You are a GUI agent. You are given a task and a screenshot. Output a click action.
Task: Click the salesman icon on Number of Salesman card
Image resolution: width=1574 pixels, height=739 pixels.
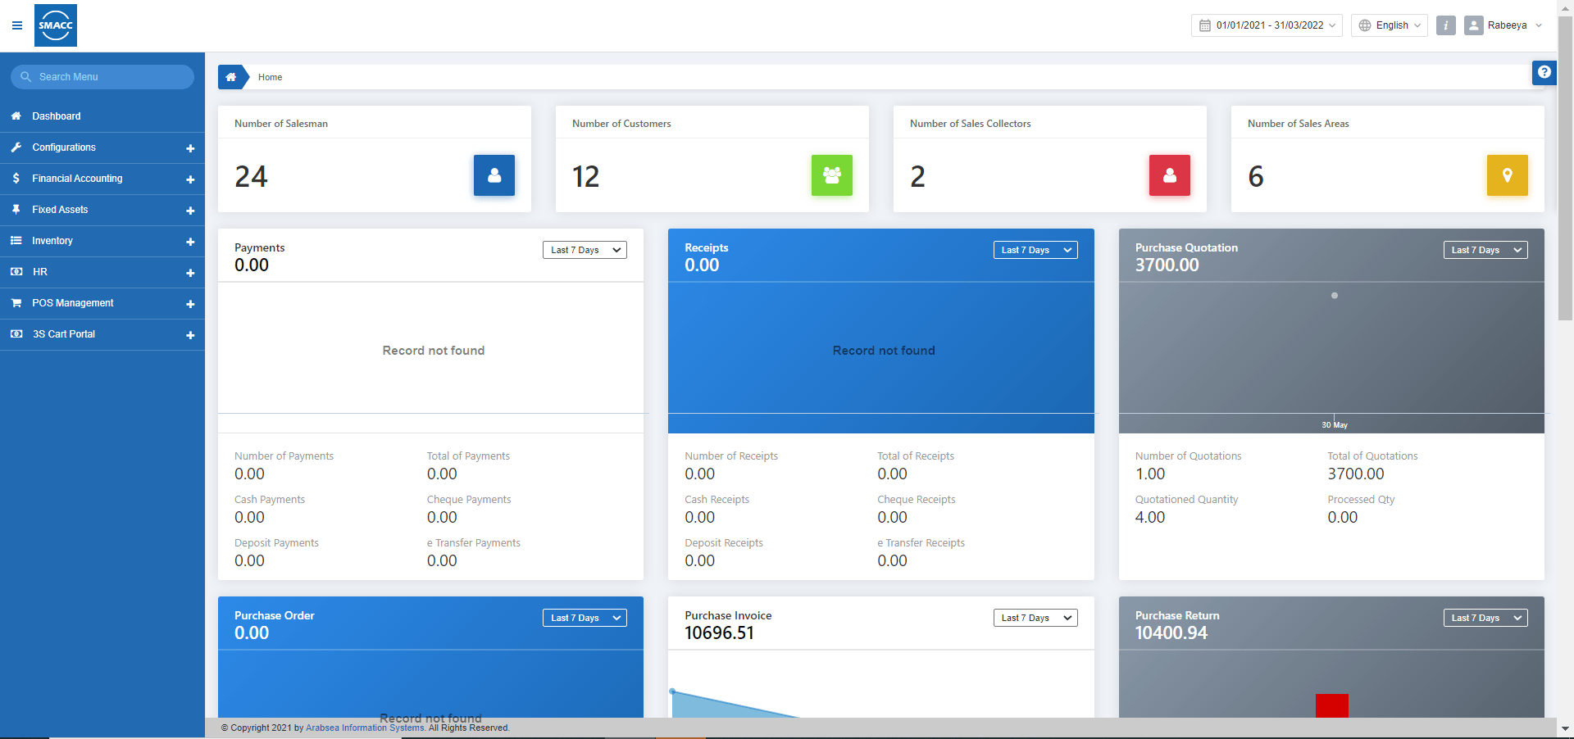click(494, 175)
